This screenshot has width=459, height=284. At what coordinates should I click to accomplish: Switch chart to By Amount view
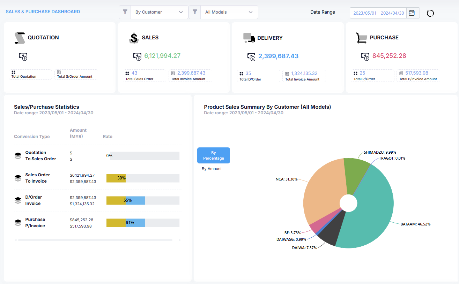coord(212,169)
